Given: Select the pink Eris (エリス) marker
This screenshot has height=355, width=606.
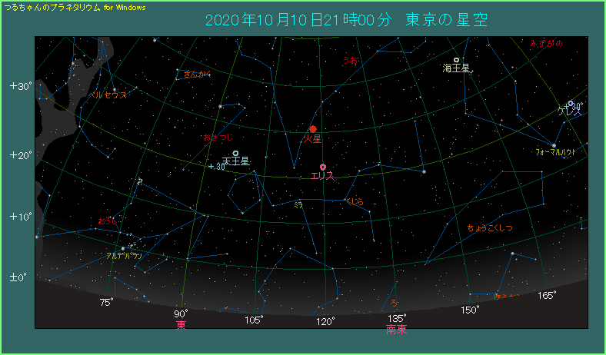Looking at the screenshot, I should [x=323, y=167].
